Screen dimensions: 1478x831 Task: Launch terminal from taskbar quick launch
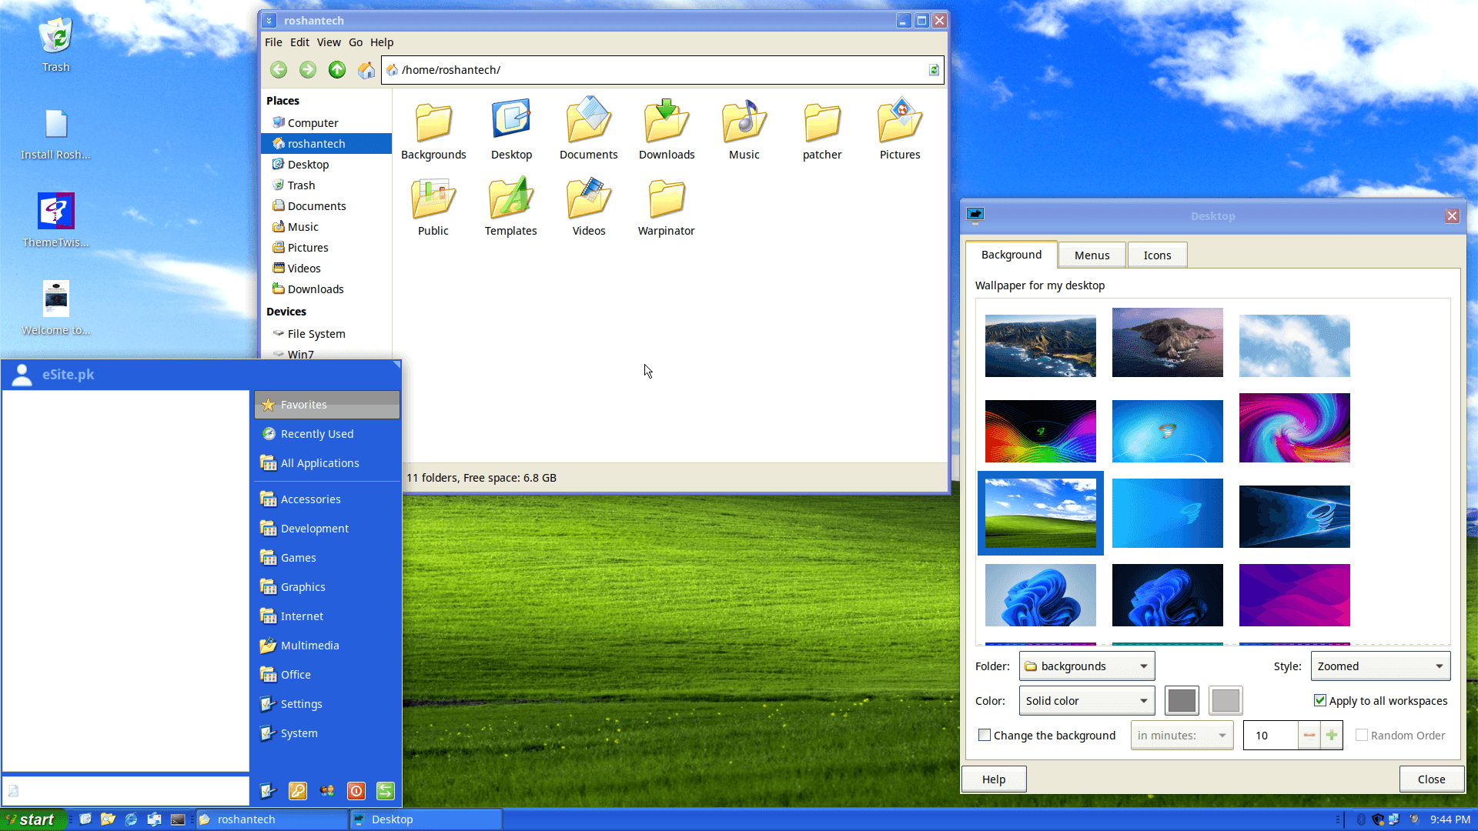click(x=178, y=819)
